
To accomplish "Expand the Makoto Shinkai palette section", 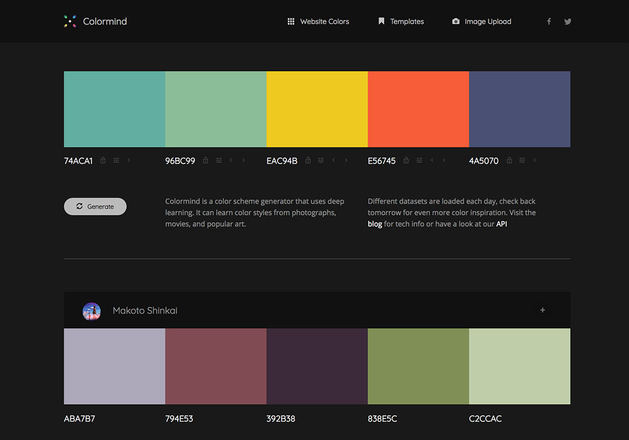I will [x=543, y=310].
